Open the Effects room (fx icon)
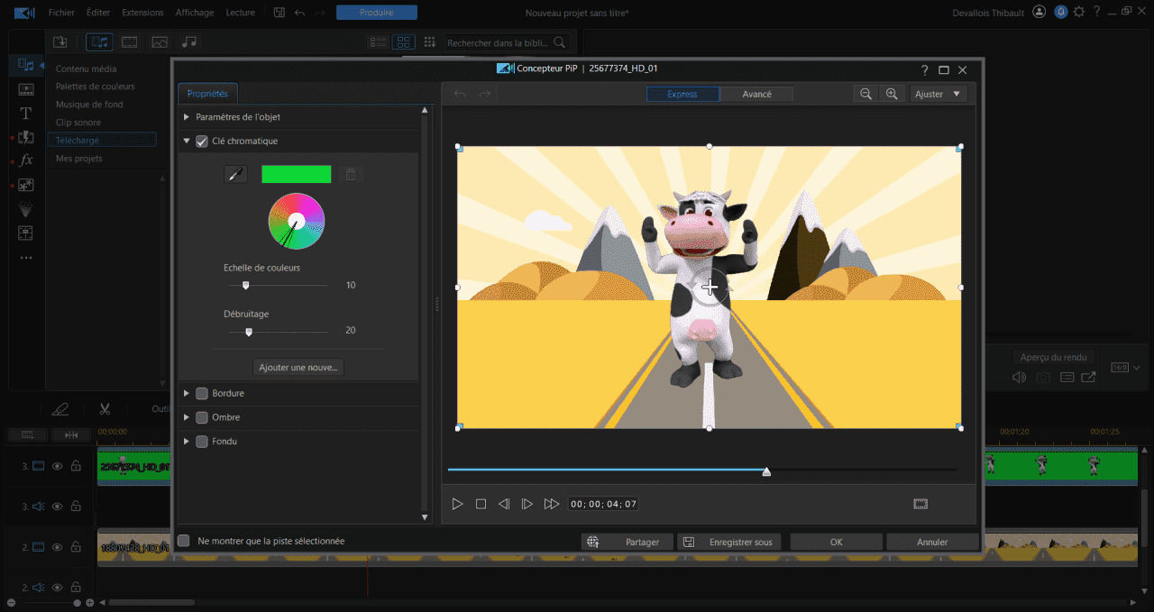This screenshot has width=1154, height=612. point(26,160)
